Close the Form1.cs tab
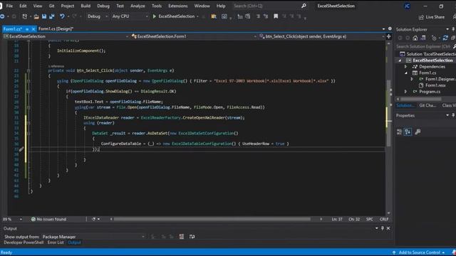Screen dimensions: 456x256 33,29
